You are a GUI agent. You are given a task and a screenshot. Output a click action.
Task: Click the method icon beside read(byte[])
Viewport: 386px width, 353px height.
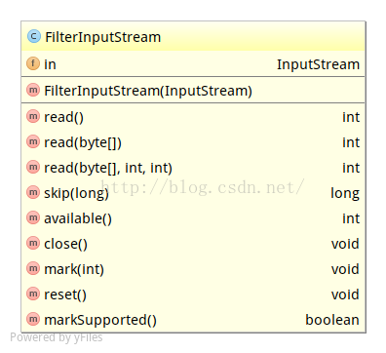tap(33, 141)
